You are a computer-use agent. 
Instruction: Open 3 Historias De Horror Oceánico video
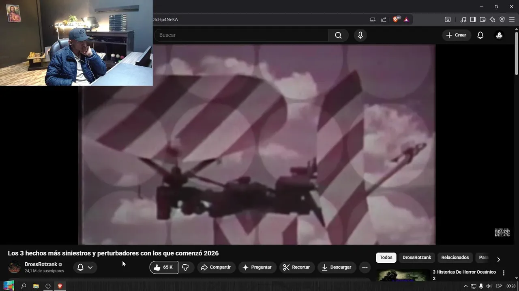pos(464,275)
